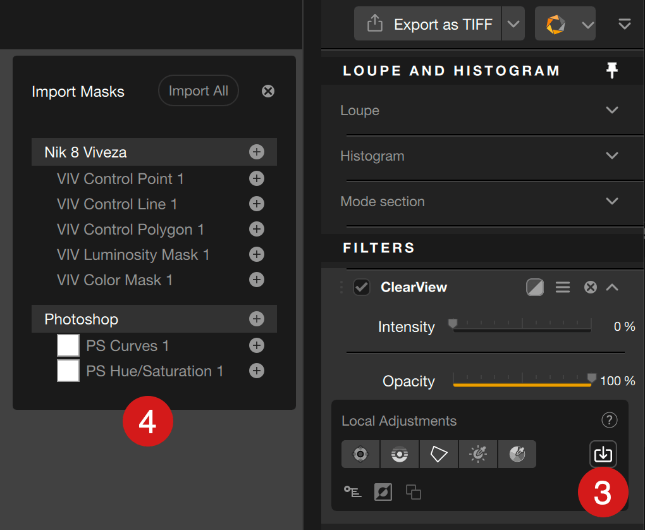Add VIV Luminosity Mask 1

tap(257, 254)
